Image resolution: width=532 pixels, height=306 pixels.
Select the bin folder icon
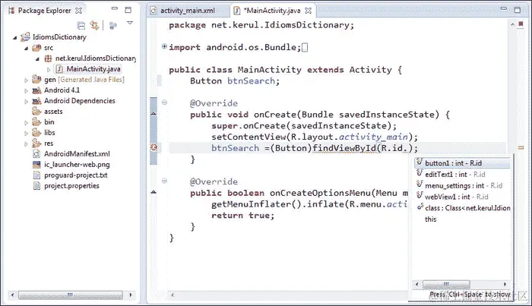click(36, 122)
